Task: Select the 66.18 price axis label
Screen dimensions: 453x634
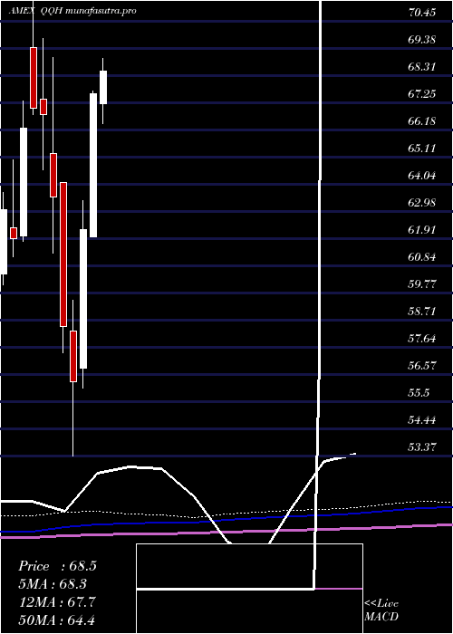Action: point(422,120)
